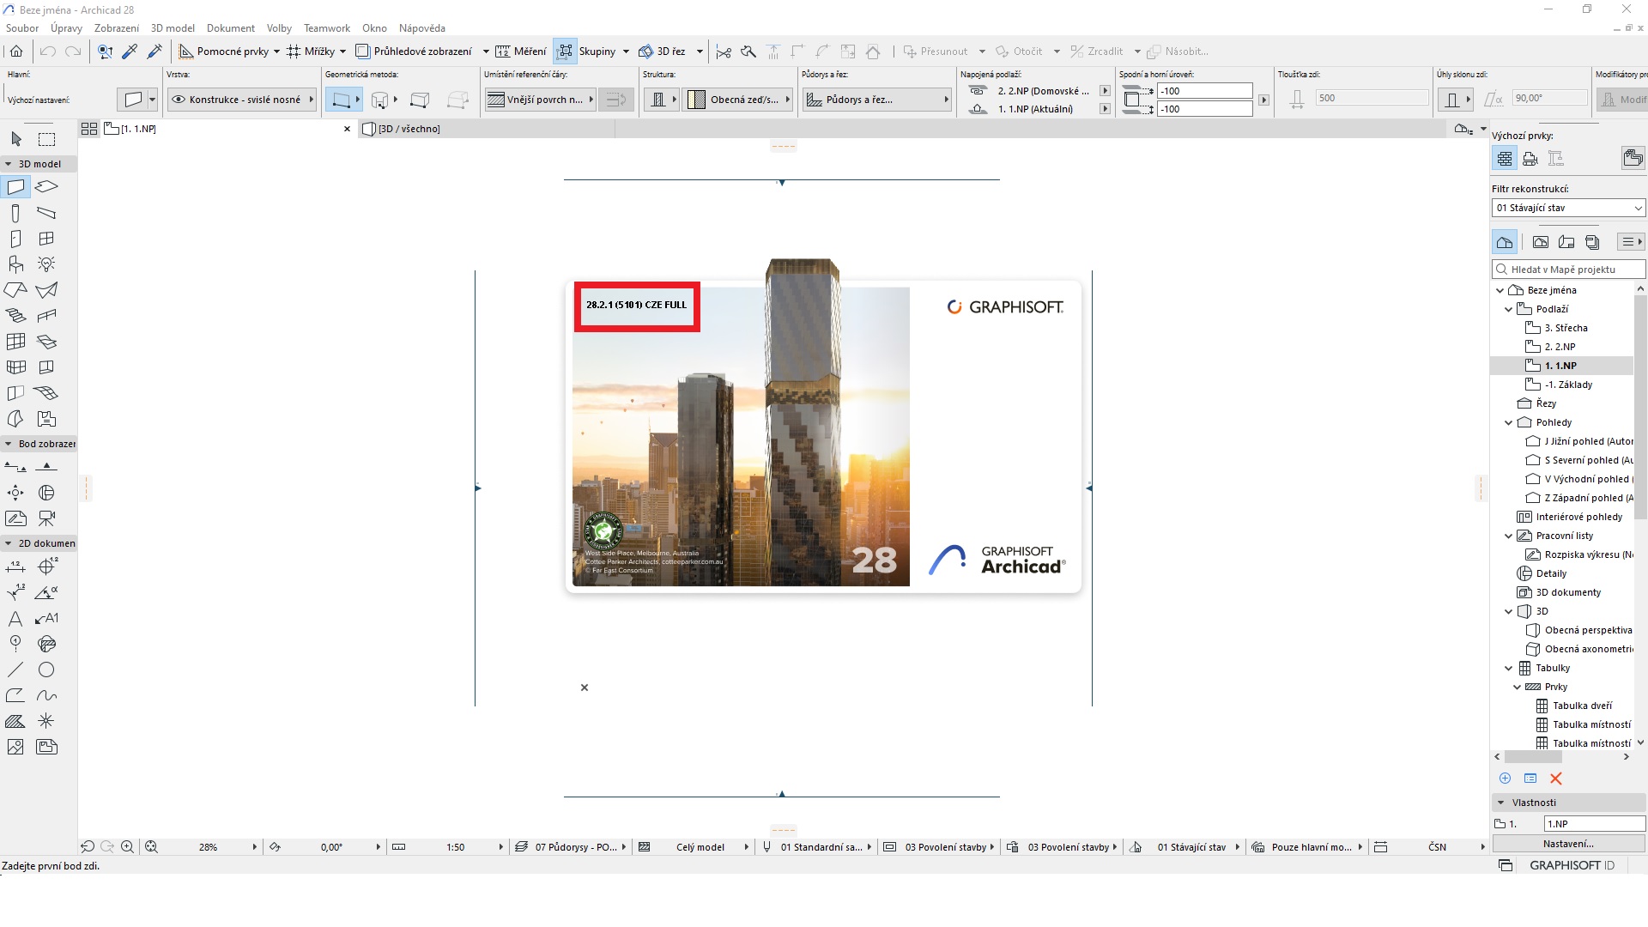
Task: Select the Door tool
Action: click(16, 239)
